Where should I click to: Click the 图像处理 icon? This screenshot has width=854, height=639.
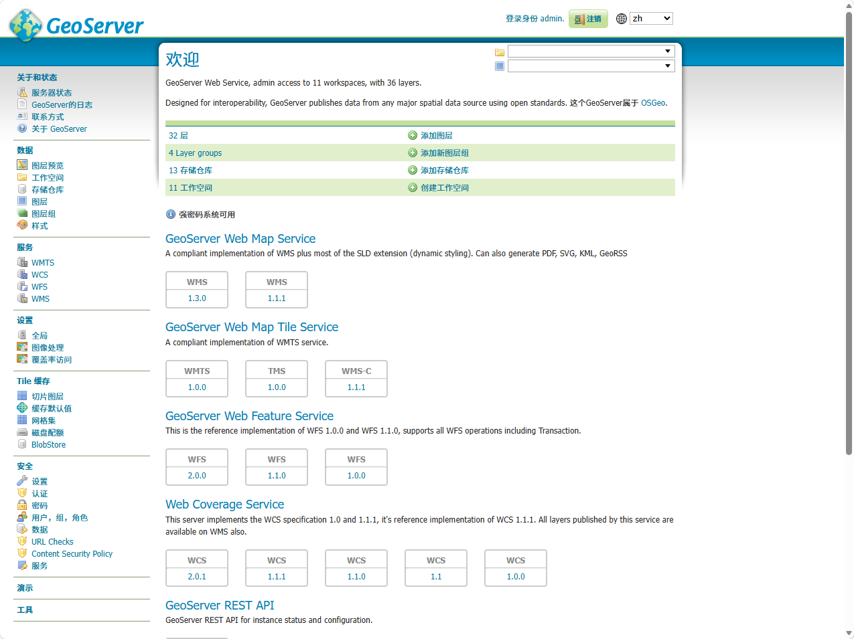click(22, 347)
